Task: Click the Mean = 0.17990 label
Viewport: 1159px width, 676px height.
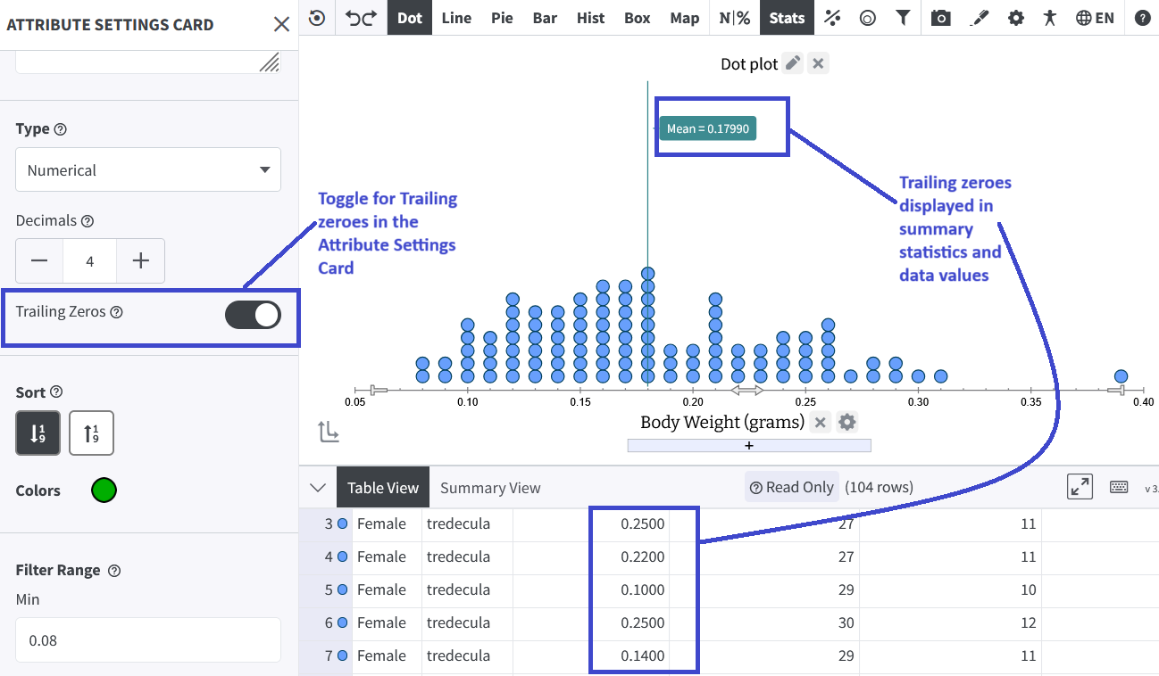Action: pos(707,128)
